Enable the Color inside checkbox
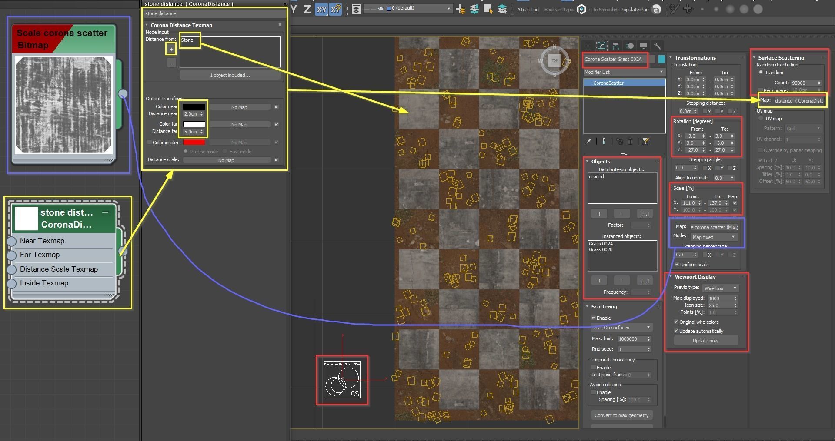This screenshot has height=441, width=835. (x=149, y=143)
